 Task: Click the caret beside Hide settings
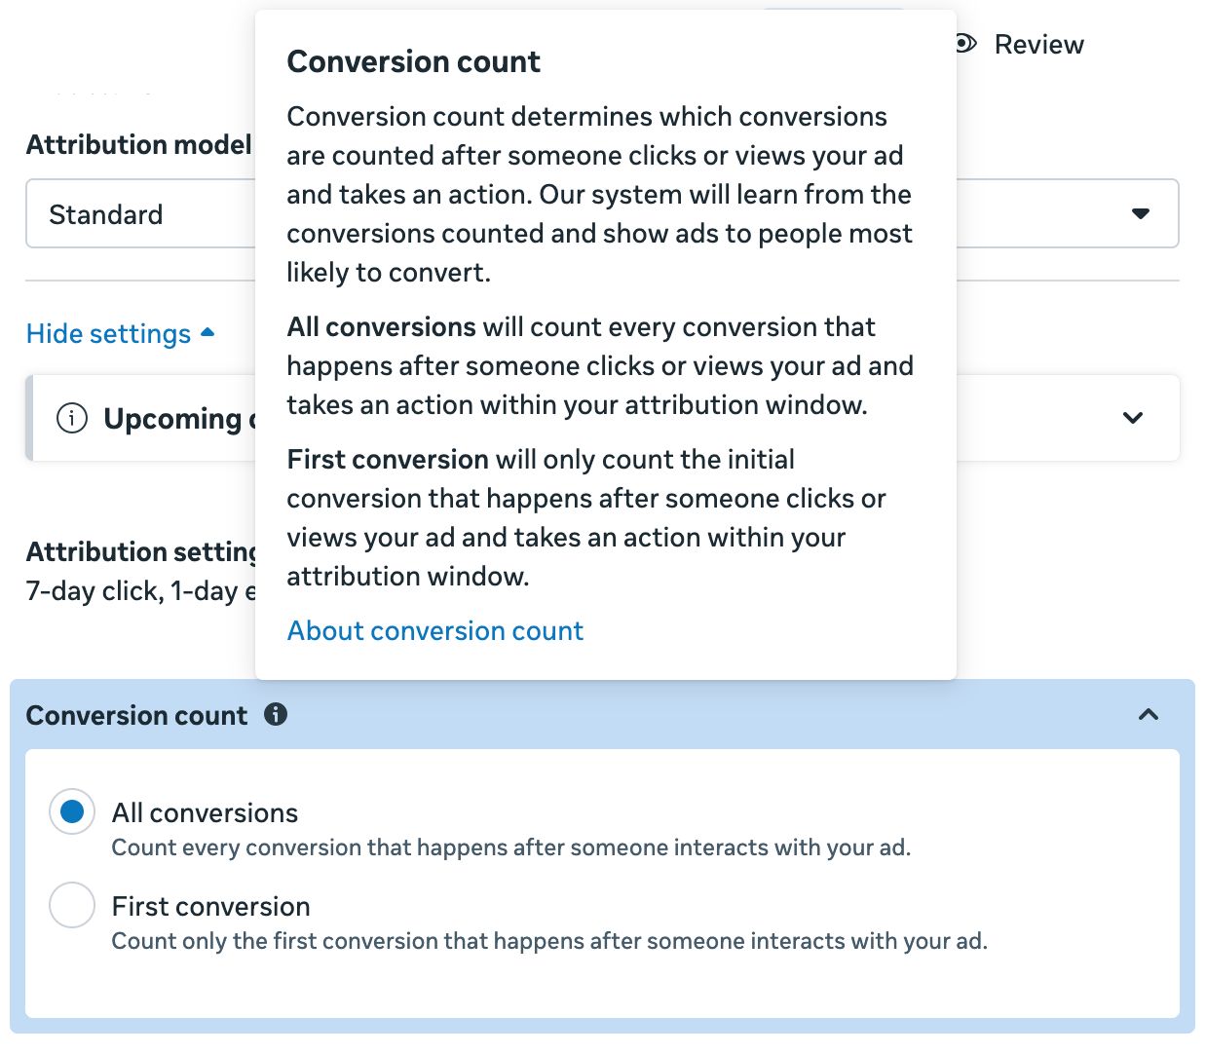pos(207,333)
